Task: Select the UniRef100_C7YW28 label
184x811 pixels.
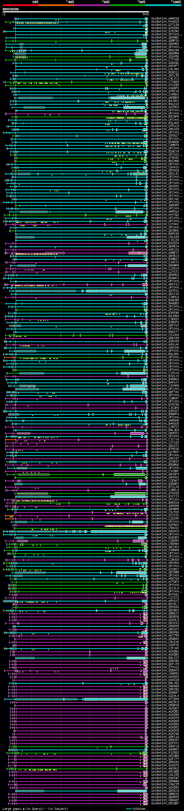Action: pyautogui.click(x=165, y=82)
